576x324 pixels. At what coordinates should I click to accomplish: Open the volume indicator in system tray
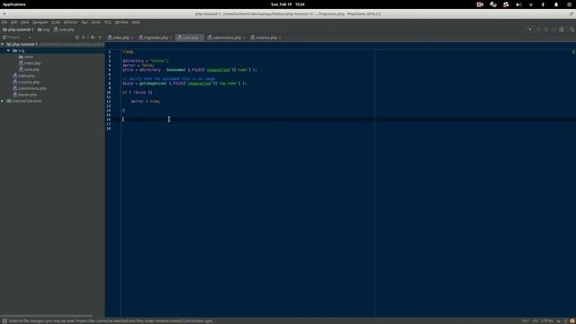(518, 4)
